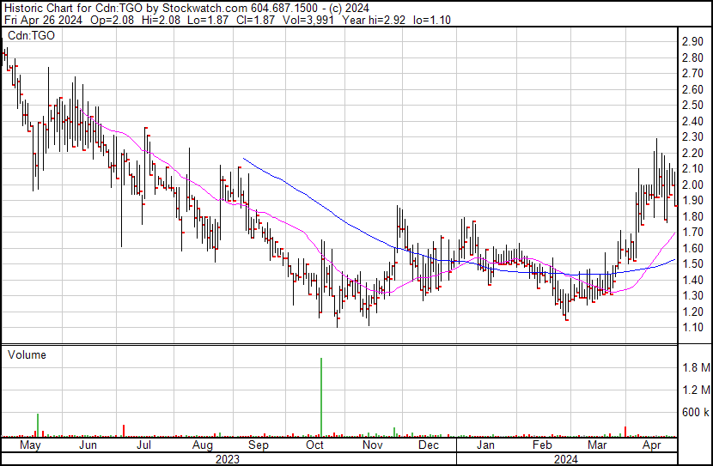Image resolution: width=713 pixels, height=466 pixels.
Task: Click the Dec month label
Action: 429,445
